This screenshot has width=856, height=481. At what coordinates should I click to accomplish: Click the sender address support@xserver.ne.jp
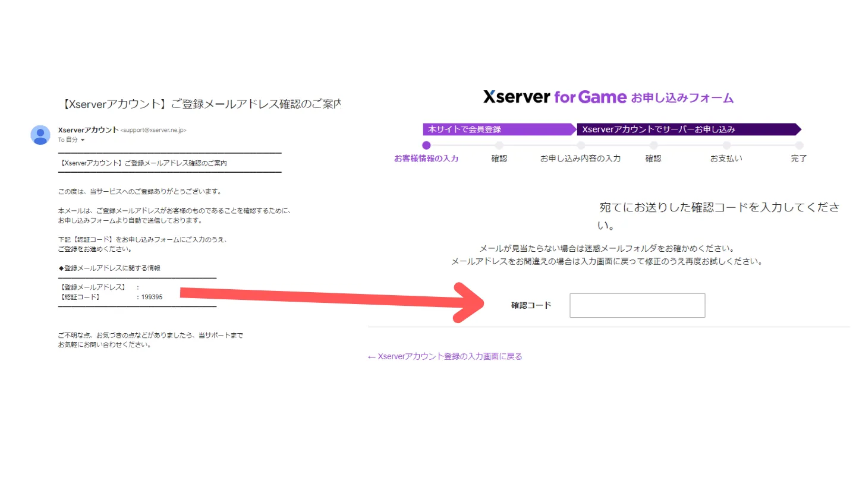pyautogui.click(x=153, y=130)
